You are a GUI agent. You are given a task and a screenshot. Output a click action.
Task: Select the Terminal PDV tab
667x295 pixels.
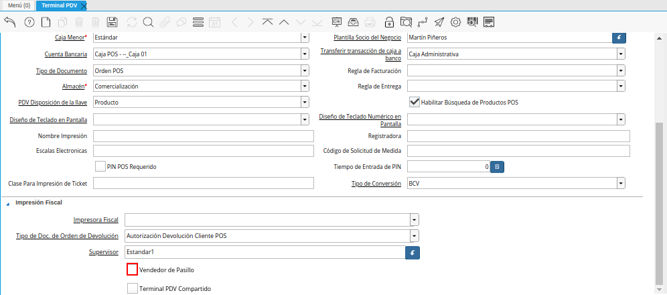pos(58,5)
